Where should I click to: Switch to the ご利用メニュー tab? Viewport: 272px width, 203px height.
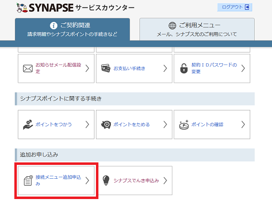tap(197, 29)
